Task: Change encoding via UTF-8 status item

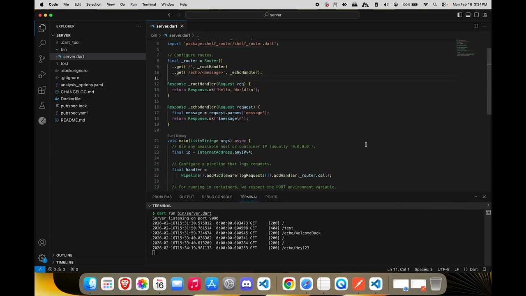Action: [x=443, y=269]
